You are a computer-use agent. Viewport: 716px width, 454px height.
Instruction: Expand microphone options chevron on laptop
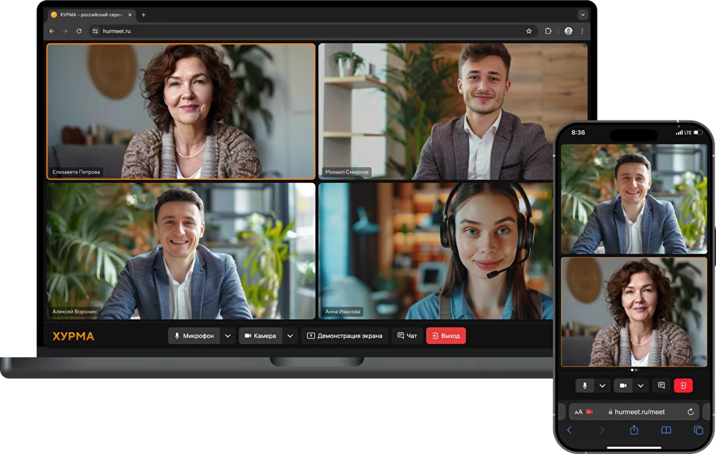point(227,336)
